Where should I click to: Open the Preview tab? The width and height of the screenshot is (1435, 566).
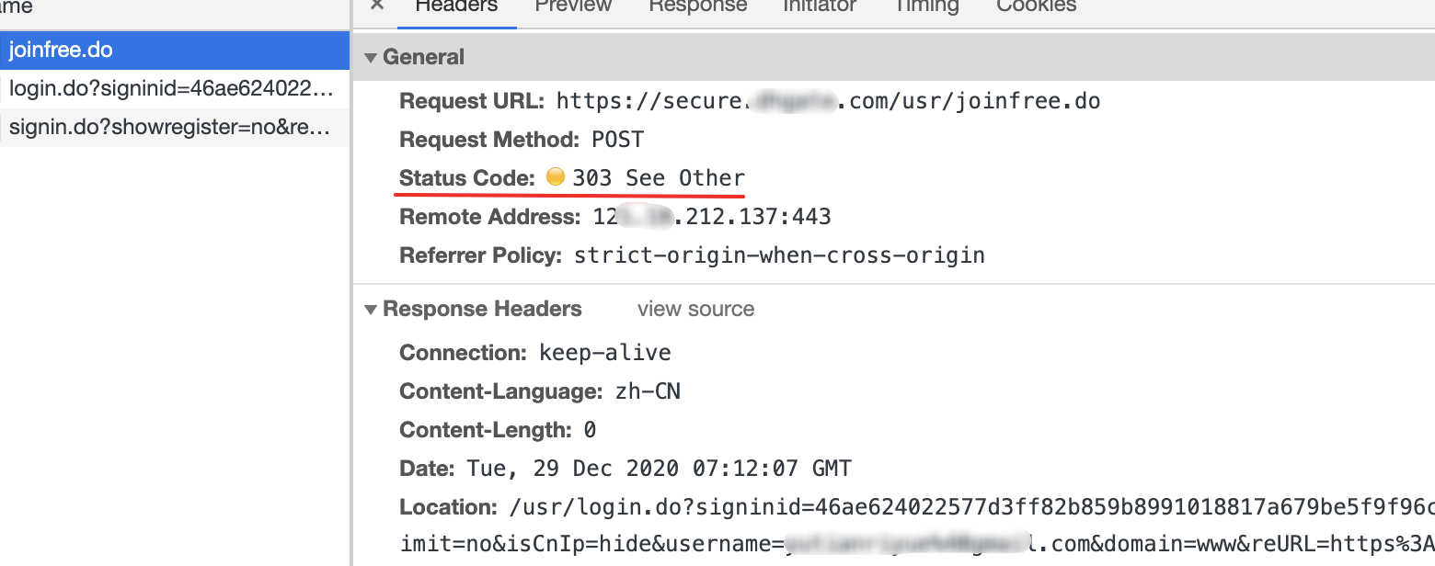573,6
